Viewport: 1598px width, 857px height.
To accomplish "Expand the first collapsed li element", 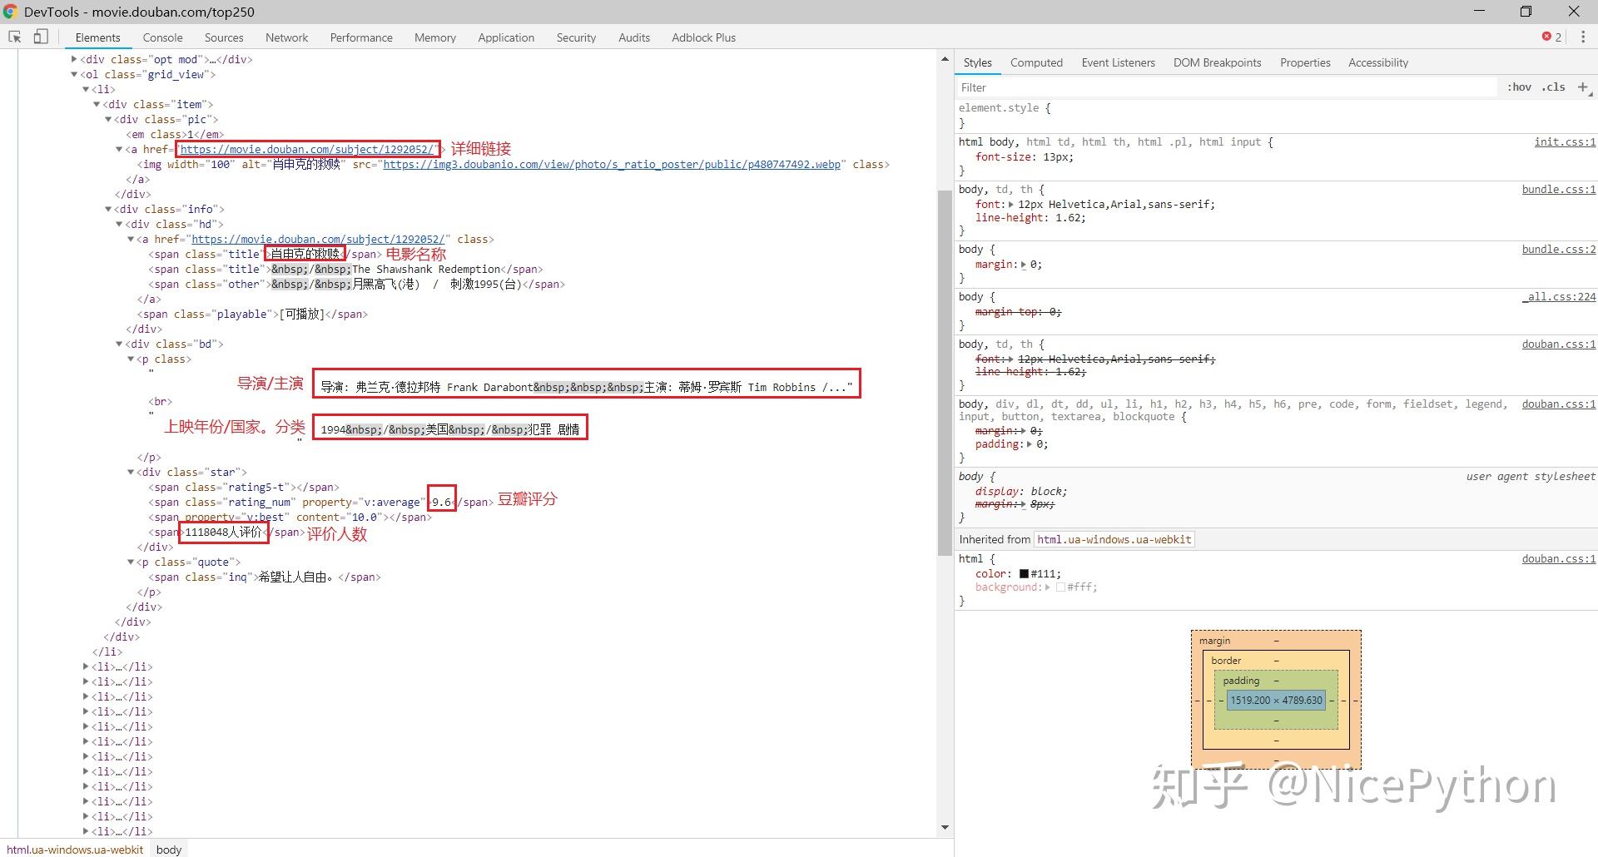I will (87, 666).
